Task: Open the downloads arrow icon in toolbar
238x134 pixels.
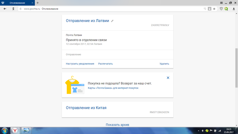Action: click(x=234, y=9)
